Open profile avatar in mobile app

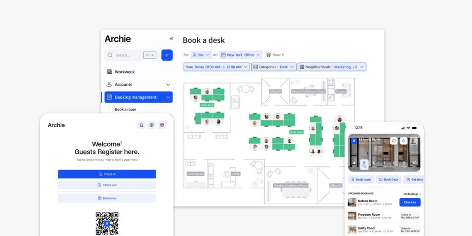pos(414,141)
